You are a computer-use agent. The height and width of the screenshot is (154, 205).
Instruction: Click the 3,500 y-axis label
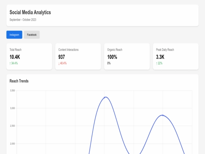tap(13, 90)
